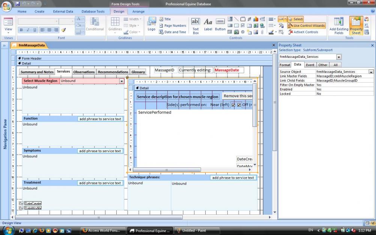Screen dimensions: 376x235
Task: Toggle the Off side checkbox
Action: pos(239,105)
